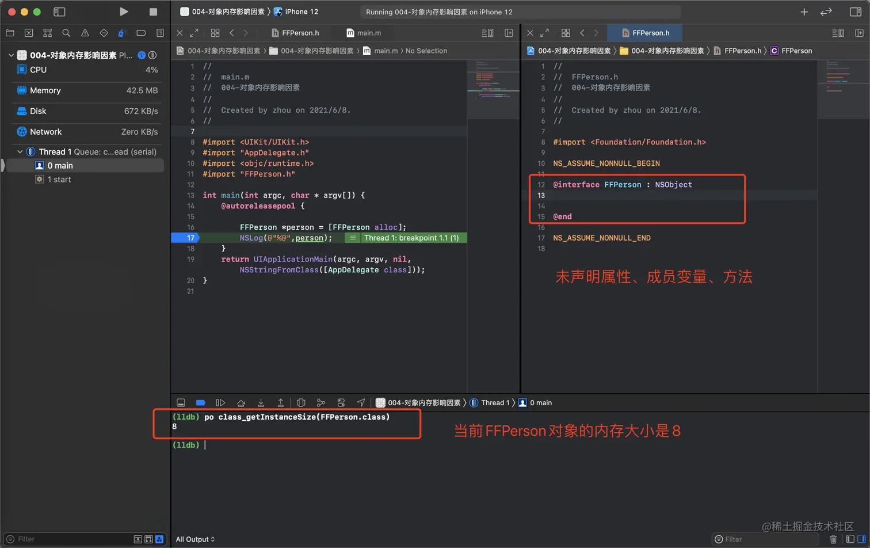Open the Breakpoint navigator diamond icon
870x548 pixels.
[102, 33]
